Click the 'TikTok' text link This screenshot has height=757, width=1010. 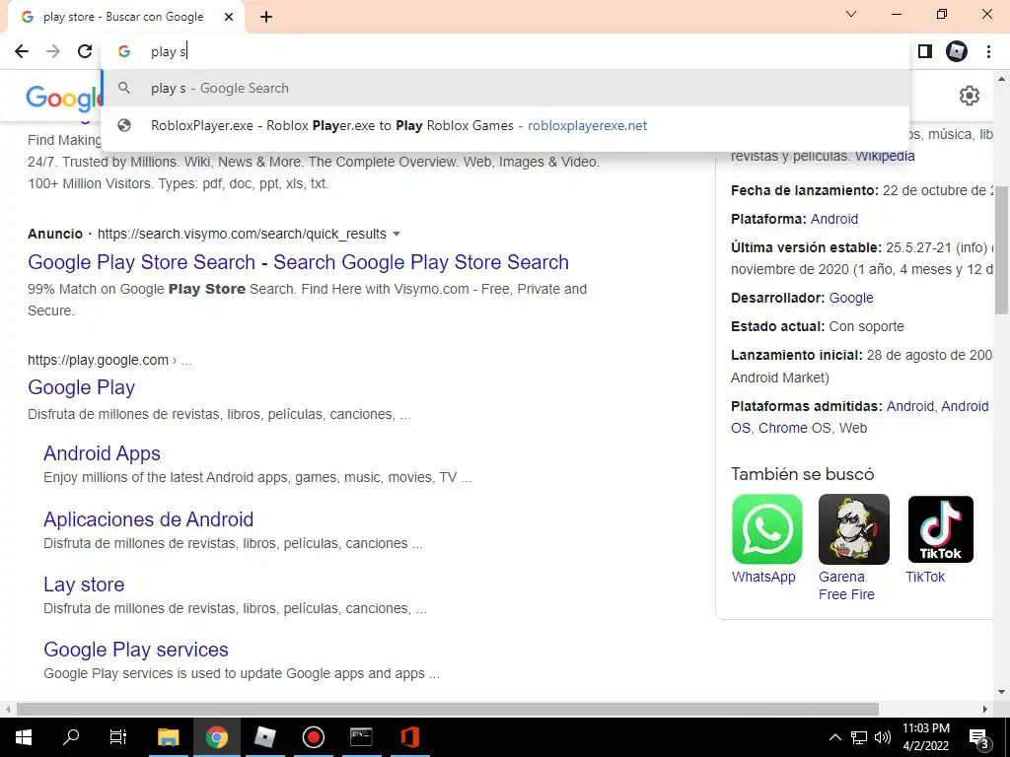[925, 577]
